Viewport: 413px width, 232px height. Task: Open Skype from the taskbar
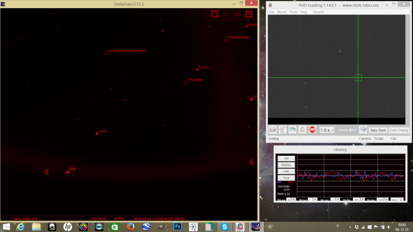(225, 227)
